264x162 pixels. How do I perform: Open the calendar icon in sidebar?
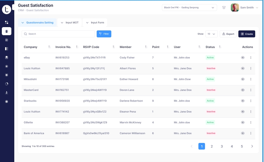(7, 40)
